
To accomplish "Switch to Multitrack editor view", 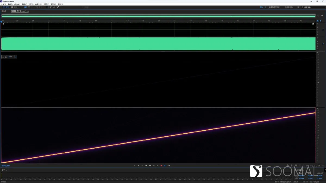I will pos(14,7).
